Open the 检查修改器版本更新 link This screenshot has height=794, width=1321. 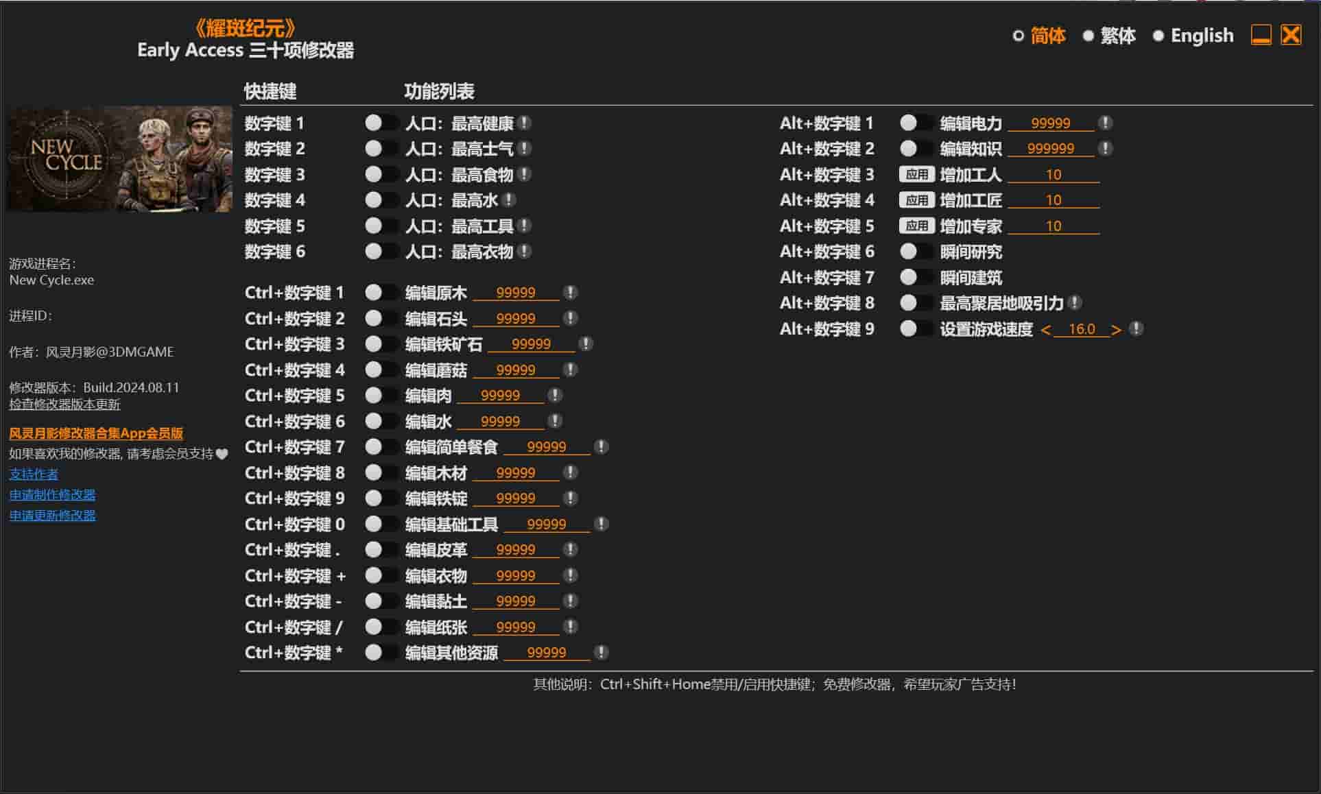point(64,405)
